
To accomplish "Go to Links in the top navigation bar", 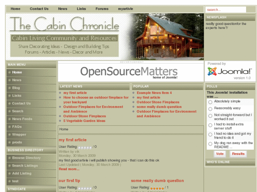I will (81, 9).
